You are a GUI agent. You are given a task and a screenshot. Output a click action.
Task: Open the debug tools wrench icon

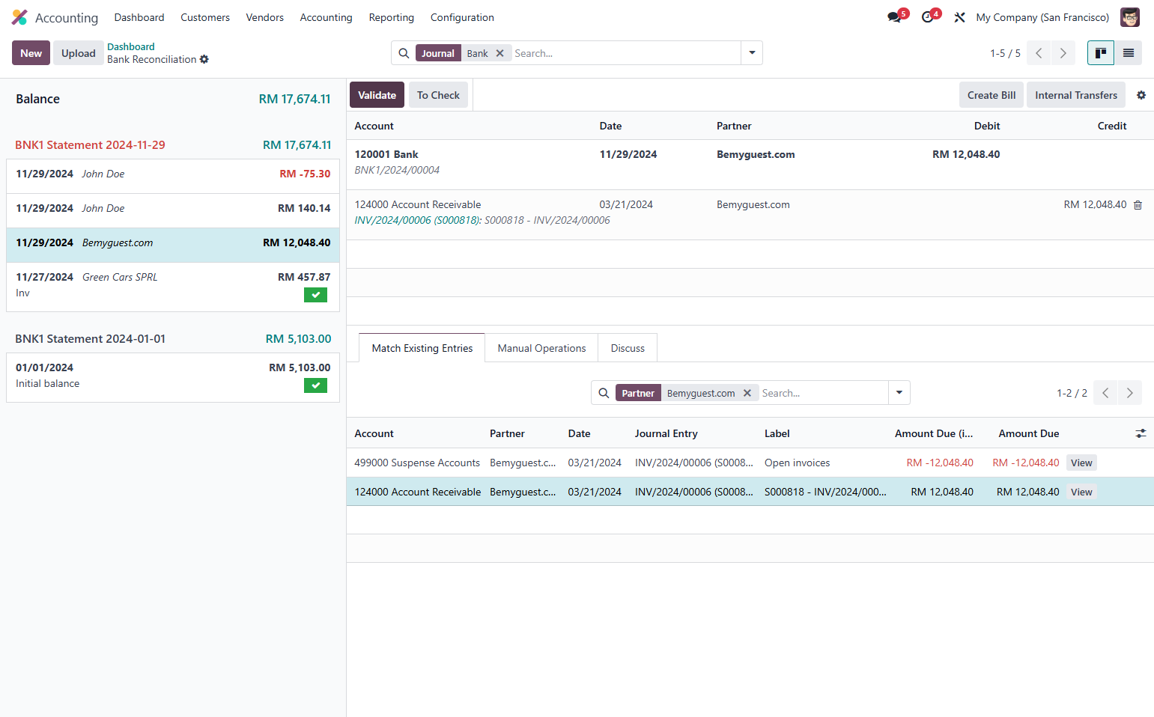click(x=959, y=17)
